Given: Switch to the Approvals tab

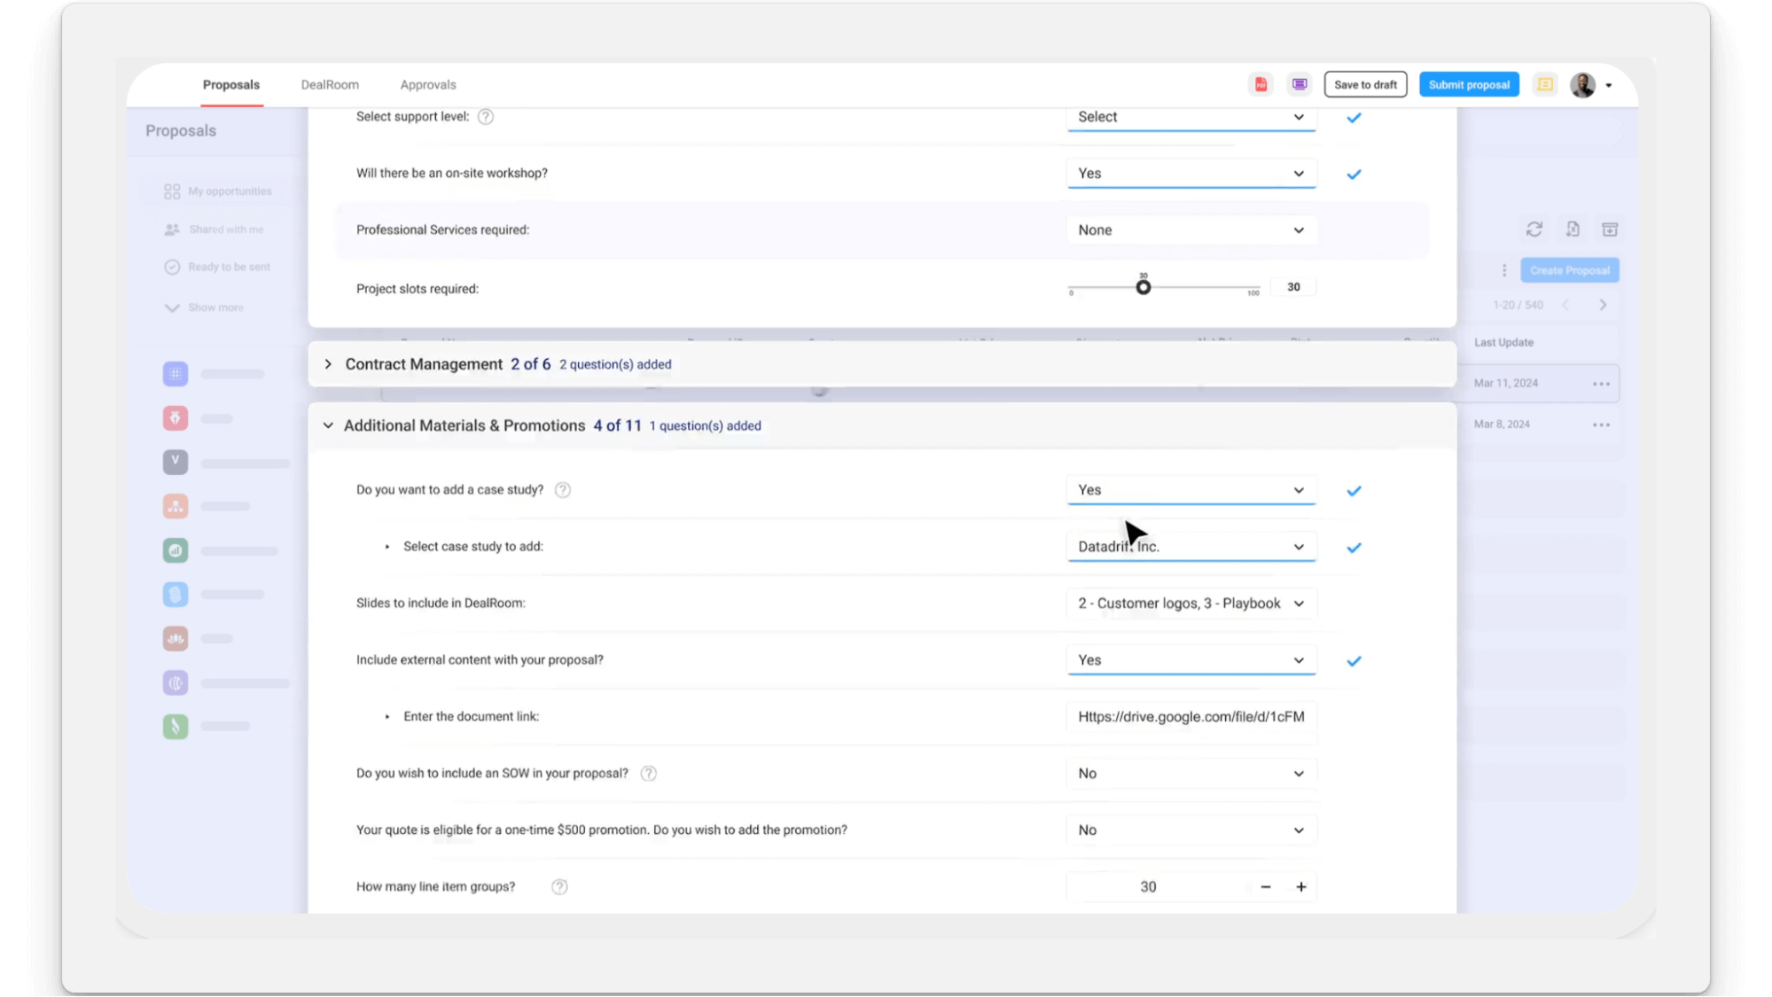Looking at the screenshot, I should tap(428, 85).
